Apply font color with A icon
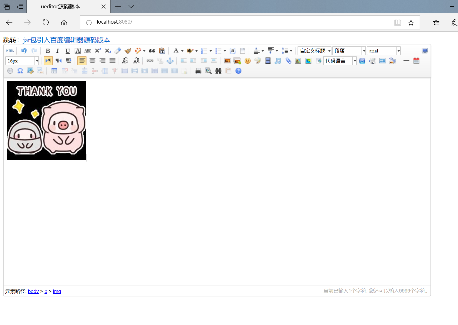Viewport: 458px width, 325px height. pos(176,51)
